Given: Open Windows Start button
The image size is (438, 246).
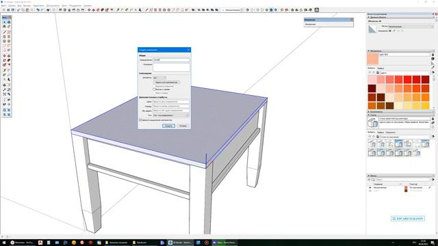Looking at the screenshot, I should tap(4, 243).
